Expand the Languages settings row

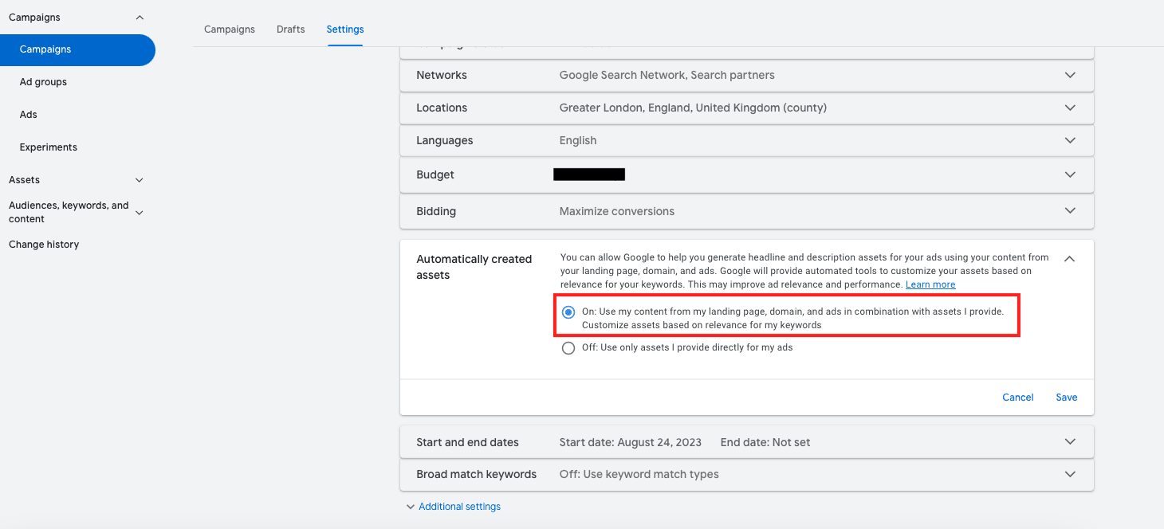coord(1069,140)
